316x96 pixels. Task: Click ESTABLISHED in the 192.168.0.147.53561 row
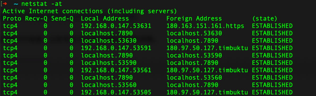click(272, 70)
